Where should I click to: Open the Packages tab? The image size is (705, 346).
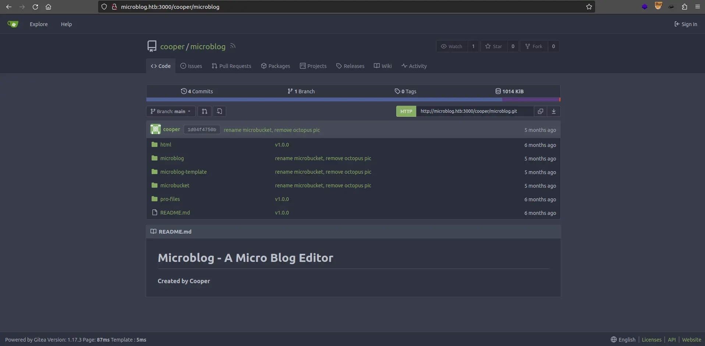[276, 66]
